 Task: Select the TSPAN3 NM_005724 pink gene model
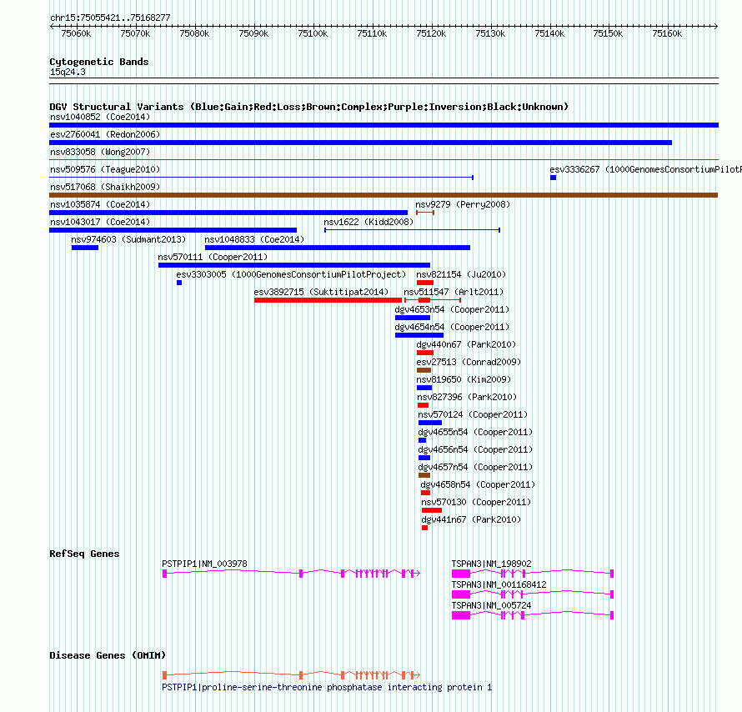(x=533, y=615)
